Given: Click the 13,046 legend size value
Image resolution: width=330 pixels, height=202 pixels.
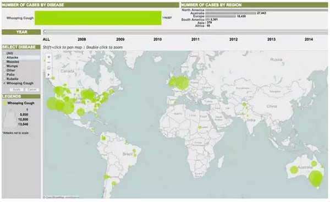Looking at the screenshot, I should (23, 124).
